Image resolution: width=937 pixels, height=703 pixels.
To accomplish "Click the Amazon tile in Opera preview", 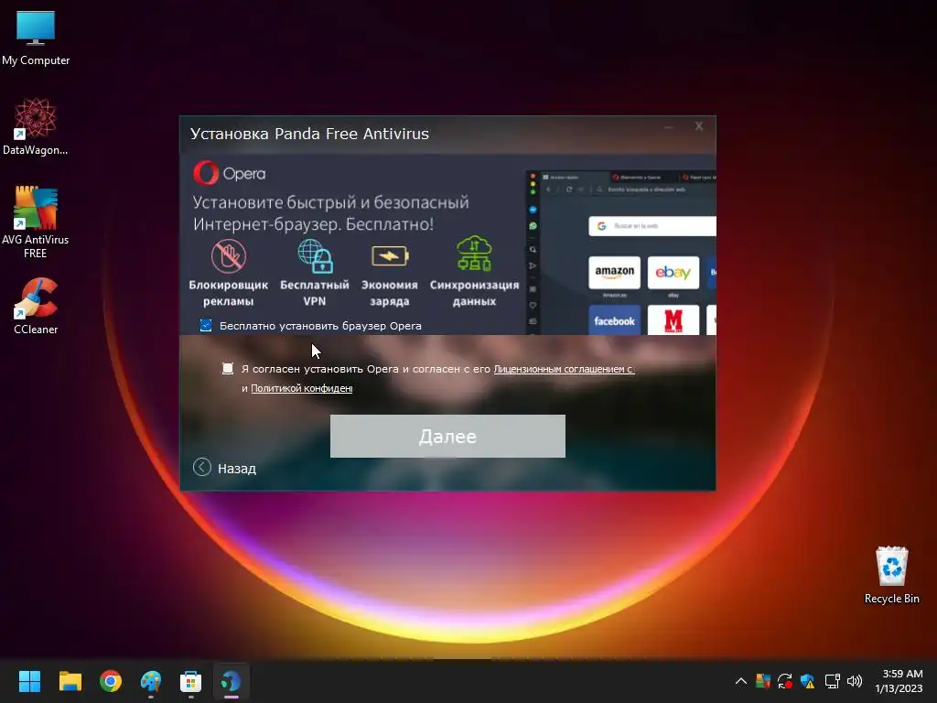I will pos(614,272).
